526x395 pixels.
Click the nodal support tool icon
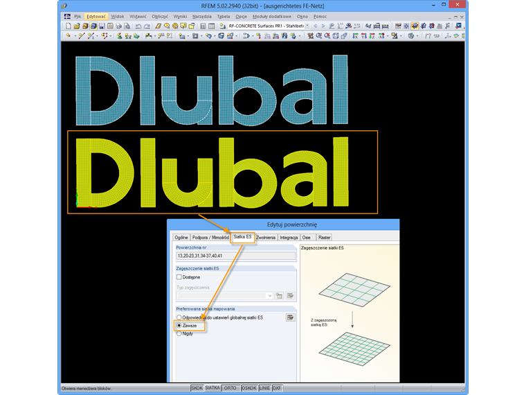click(x=120, y=35)
